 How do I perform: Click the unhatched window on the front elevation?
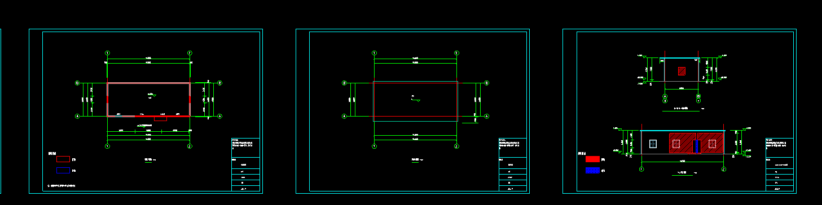click(653, 144)
